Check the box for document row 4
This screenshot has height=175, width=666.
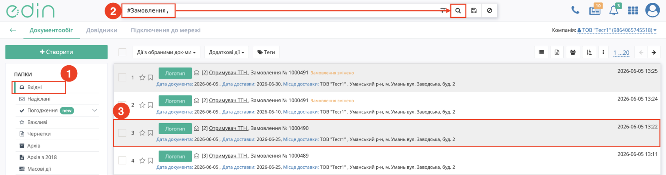click(122, 160)
